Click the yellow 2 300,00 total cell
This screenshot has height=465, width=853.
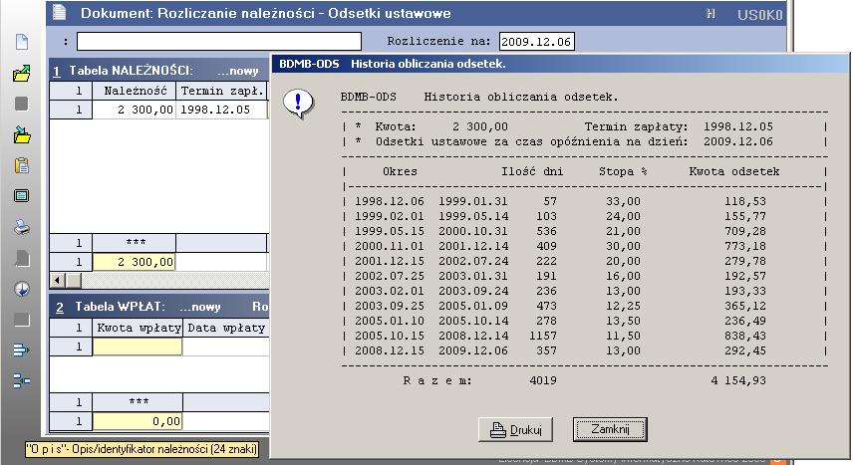(x=135, y=262)
